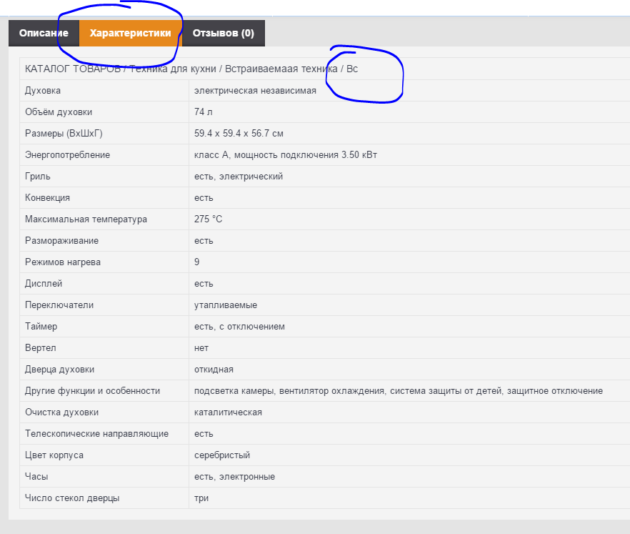The image size is (630, 534).
Task: Click the Максимальная температура label
Action: (86, 219)
